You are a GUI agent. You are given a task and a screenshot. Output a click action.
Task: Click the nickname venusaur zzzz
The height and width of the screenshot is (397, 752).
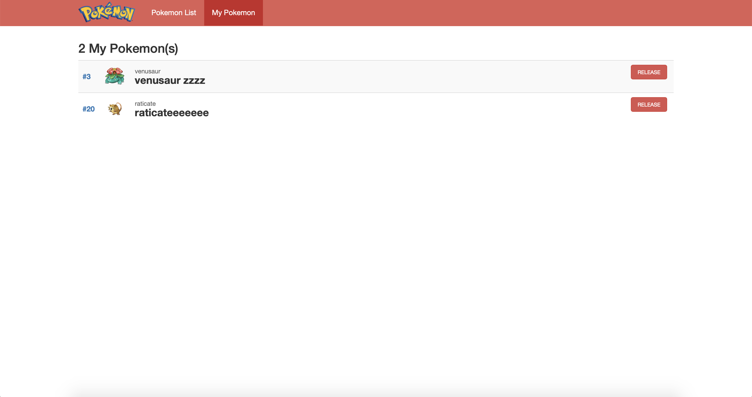(x=170, y=80)
